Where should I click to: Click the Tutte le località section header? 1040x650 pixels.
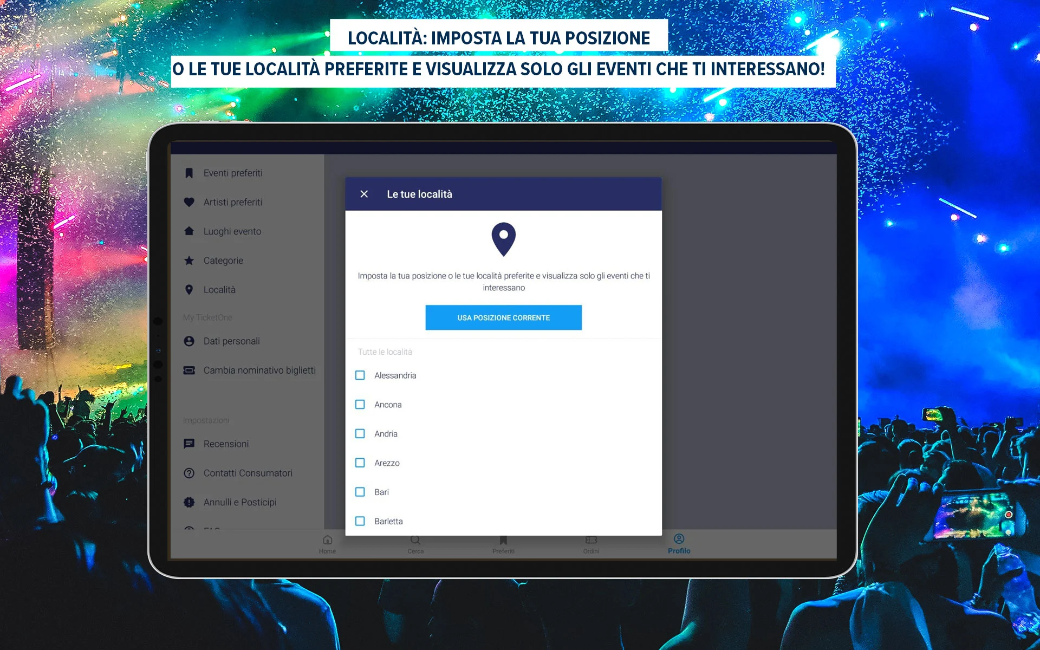click(385, 352)
